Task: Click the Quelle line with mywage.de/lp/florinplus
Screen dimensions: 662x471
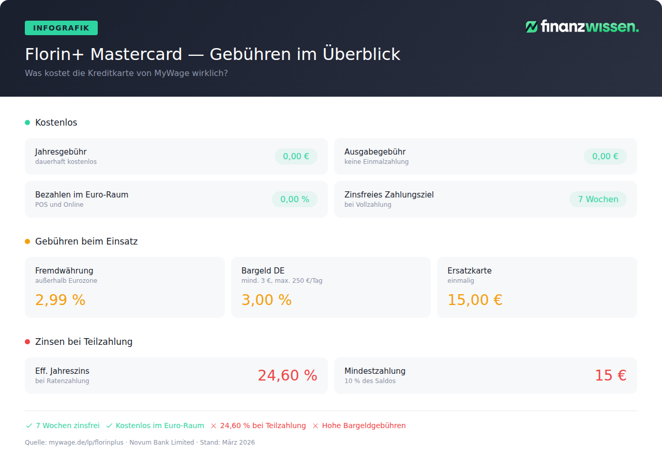Action: coord(140,443)
